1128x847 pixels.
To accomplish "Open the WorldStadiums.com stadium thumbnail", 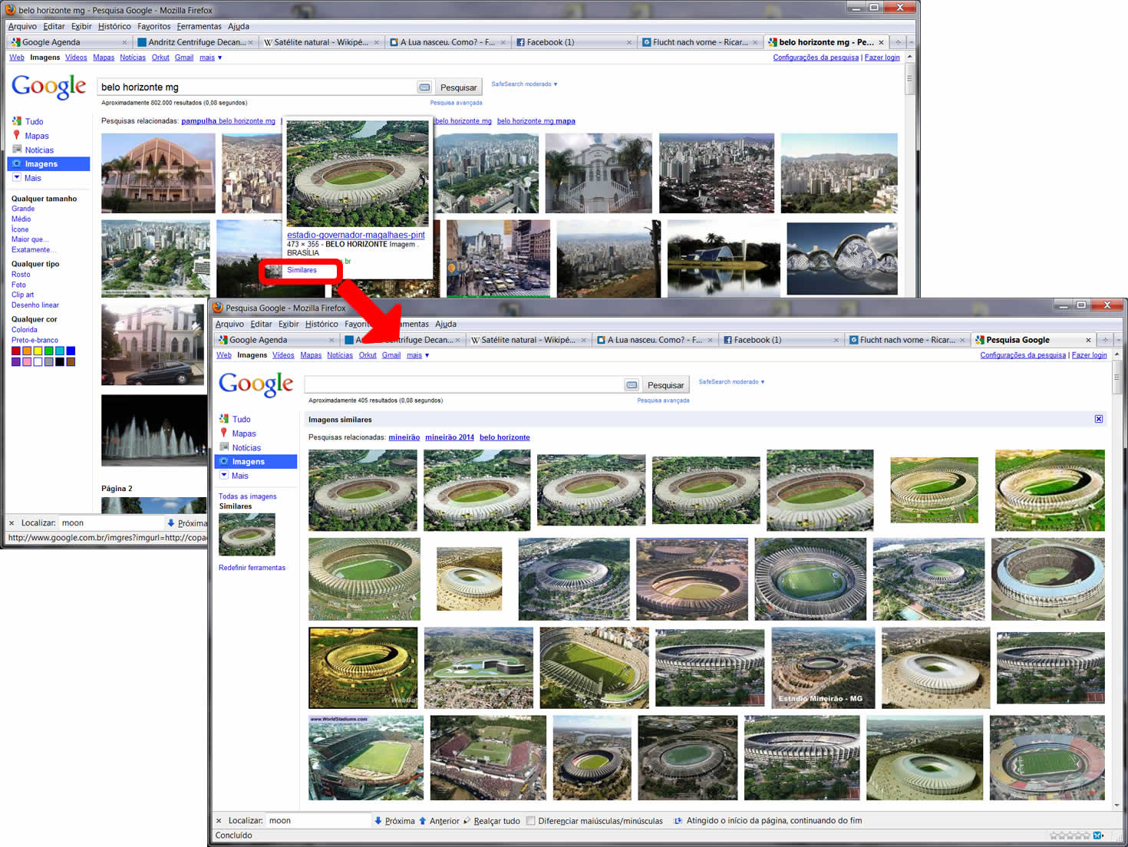I will pos(365,758).
